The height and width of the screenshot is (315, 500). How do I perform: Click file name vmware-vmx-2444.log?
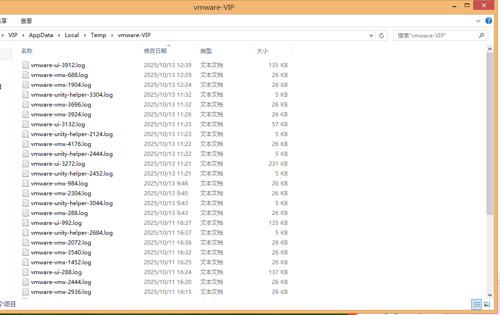point(61,282)
